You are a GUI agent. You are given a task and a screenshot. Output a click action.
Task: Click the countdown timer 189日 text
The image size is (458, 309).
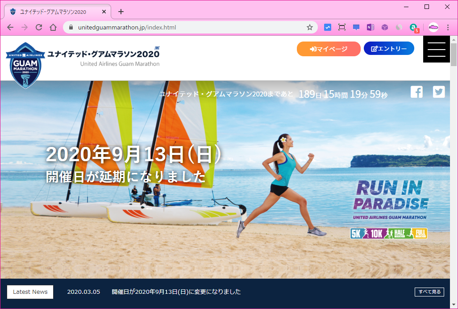tap(310, 94)
